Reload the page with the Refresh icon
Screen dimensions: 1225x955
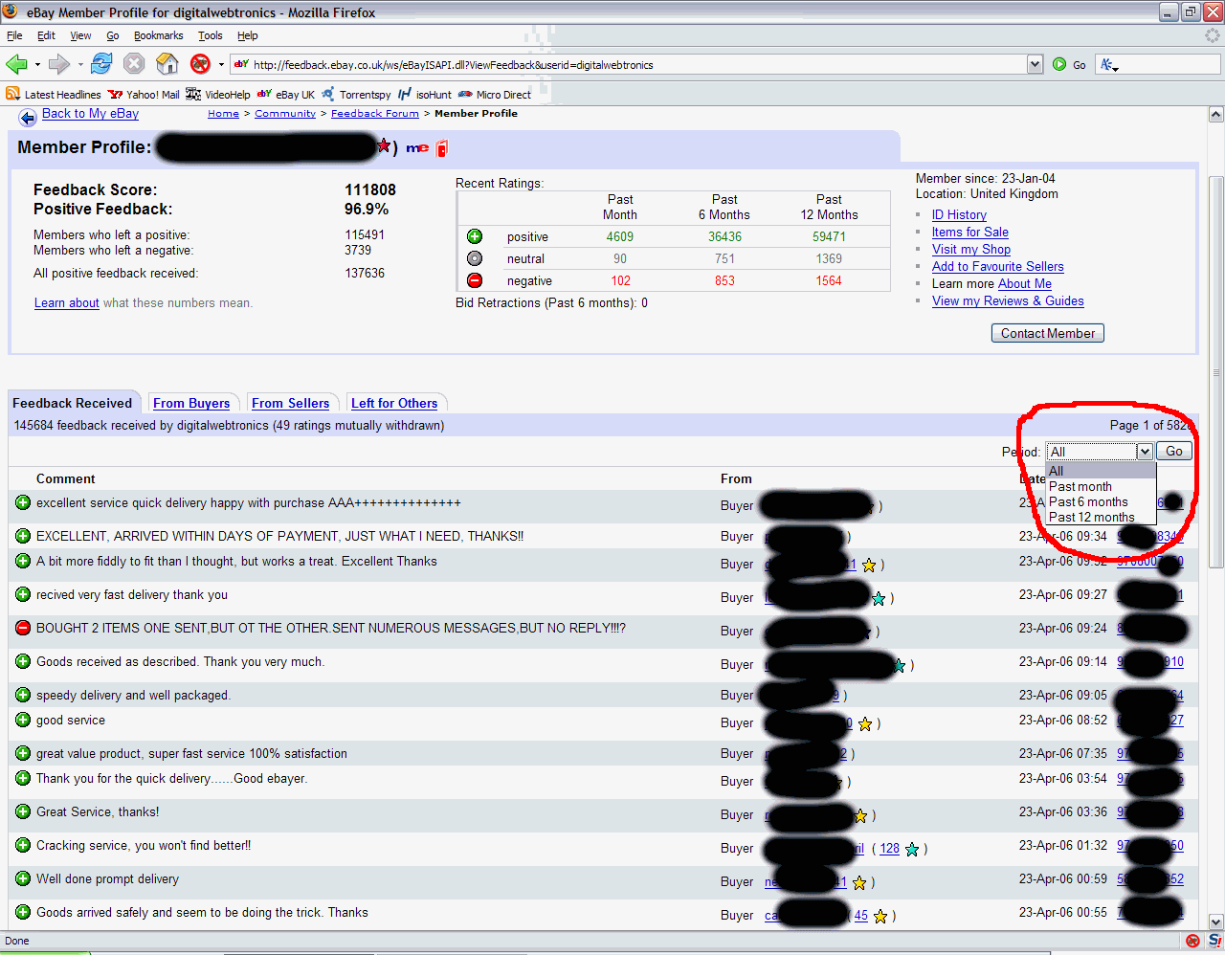pyautogui.click(x=101, y=64)
